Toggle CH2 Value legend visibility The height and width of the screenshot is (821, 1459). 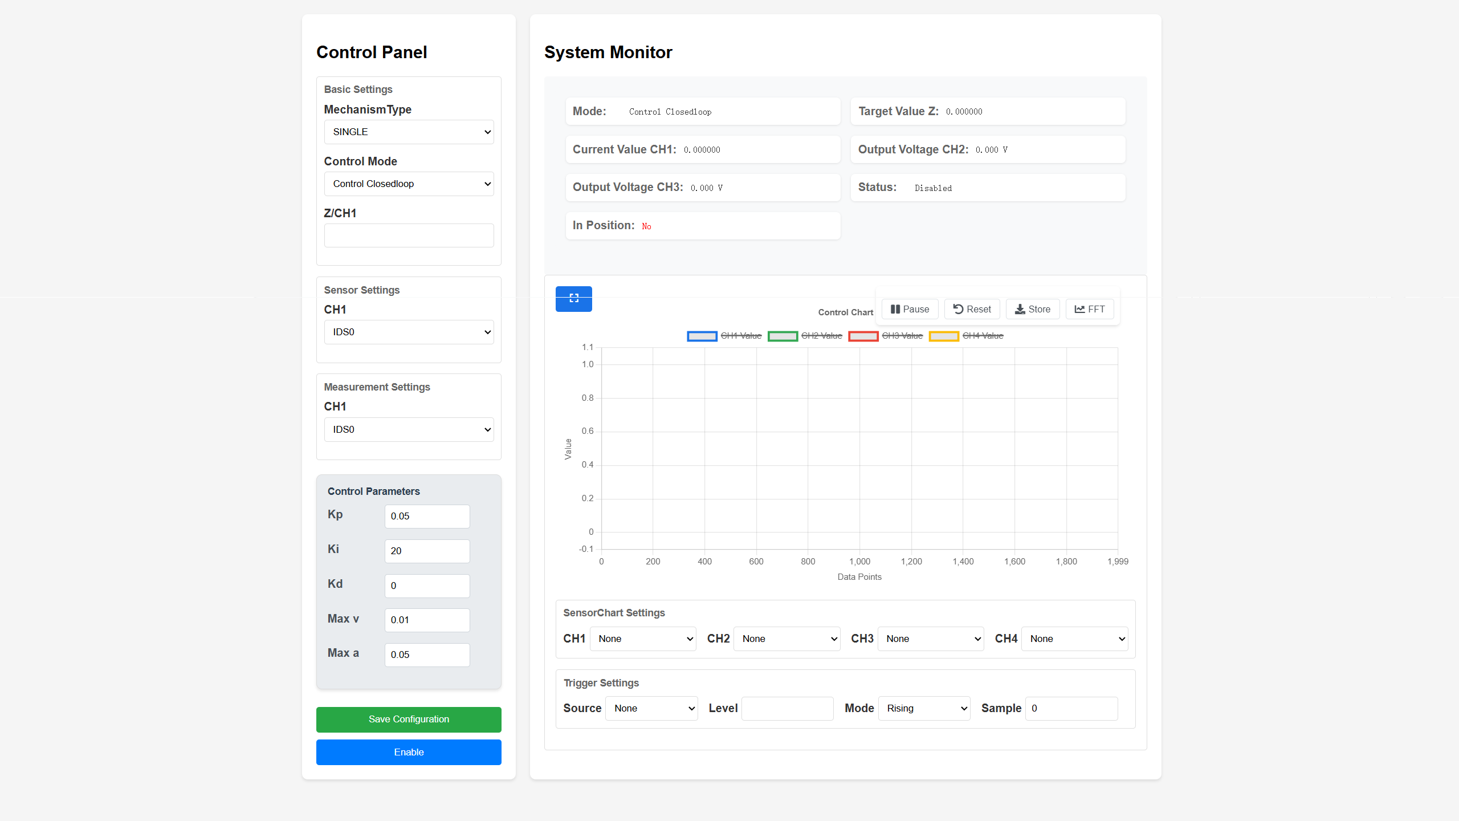click(x=805, y=336)
